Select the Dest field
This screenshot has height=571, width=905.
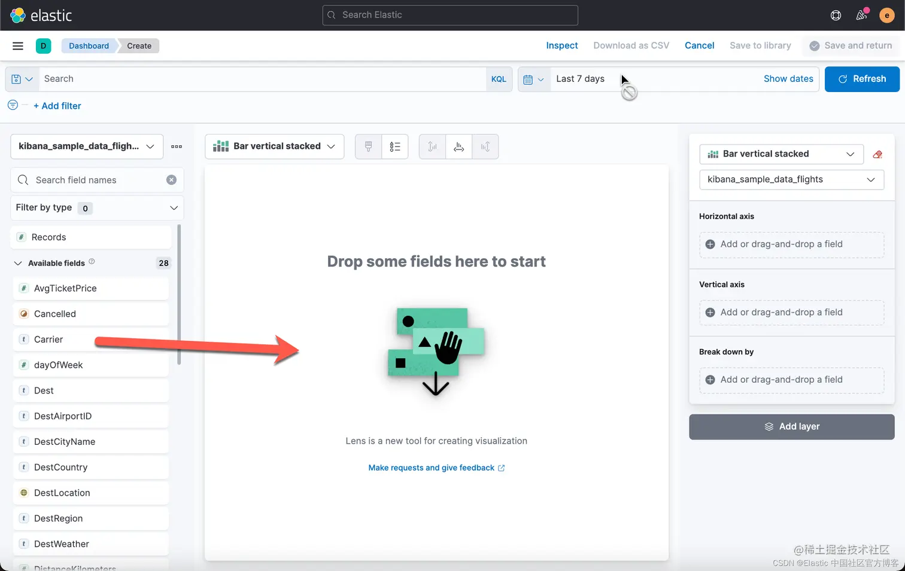pyautogui.click(x=91, y=391)
